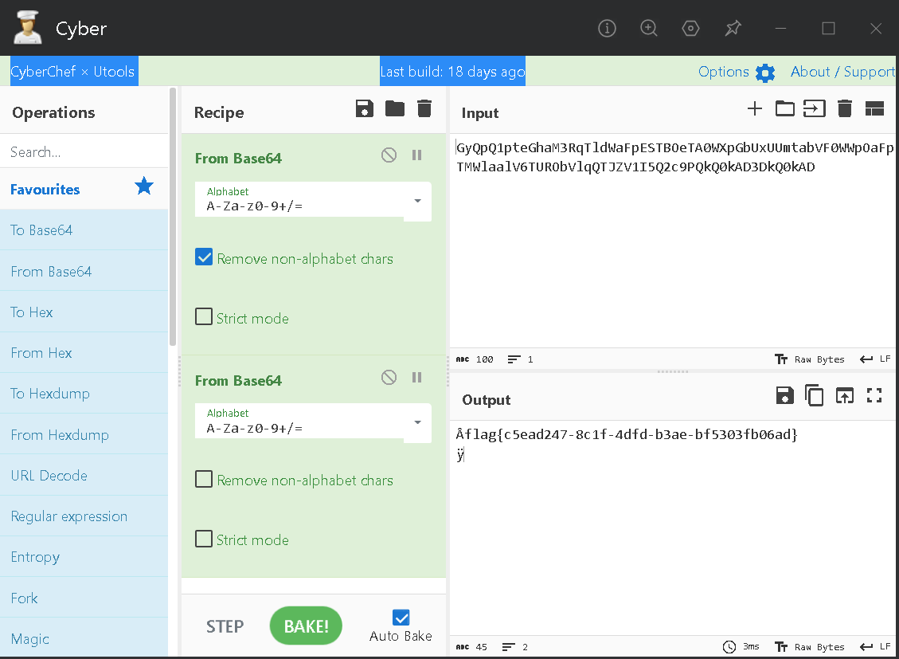Viewport: 899px width, 659px height.
Task: Select the Entropy operation
Action: coord(84,557)
